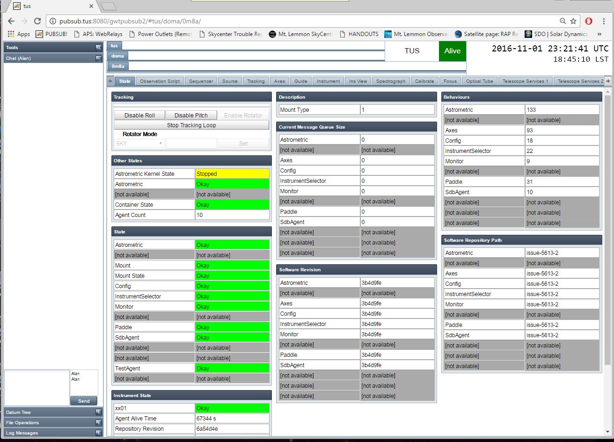Click the chat message input box
The width and height of the screenshot is (614, 442).
(37, 387)
